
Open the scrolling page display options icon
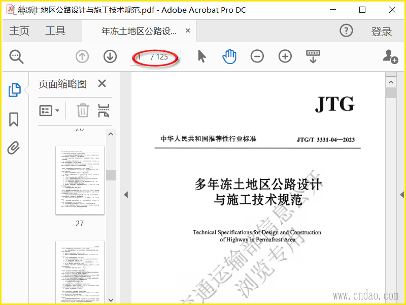pyautogui.click(x=313, y=56)
